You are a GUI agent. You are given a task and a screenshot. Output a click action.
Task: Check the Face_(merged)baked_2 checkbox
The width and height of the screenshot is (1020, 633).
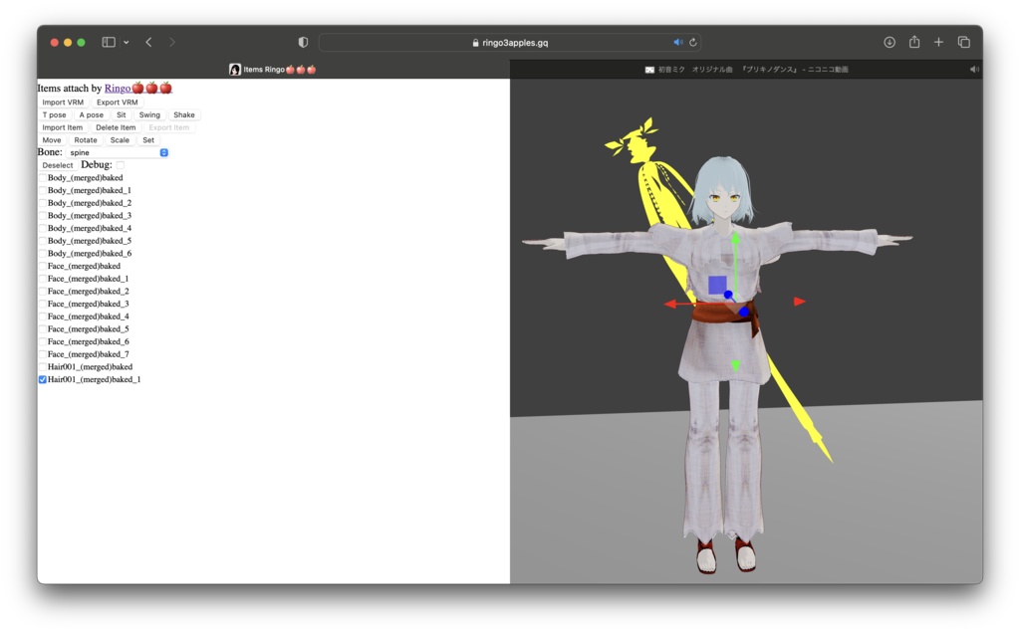coord(43,292)
